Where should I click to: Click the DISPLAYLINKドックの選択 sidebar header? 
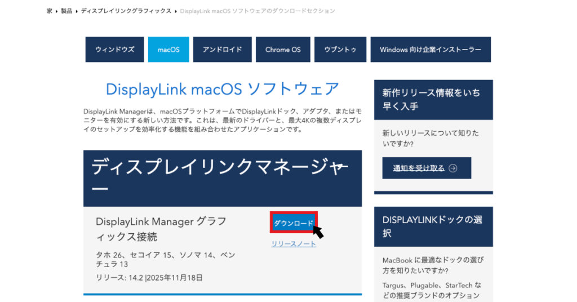[x=433, y=226]
